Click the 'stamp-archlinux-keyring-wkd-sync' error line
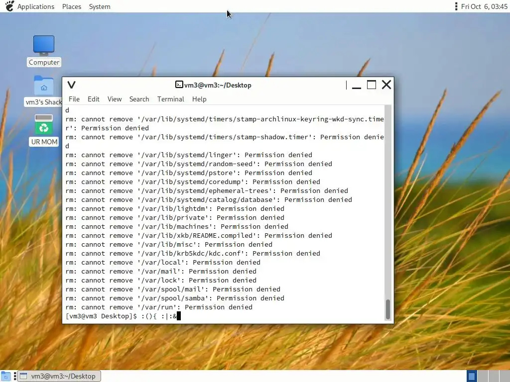 [225, 123]
